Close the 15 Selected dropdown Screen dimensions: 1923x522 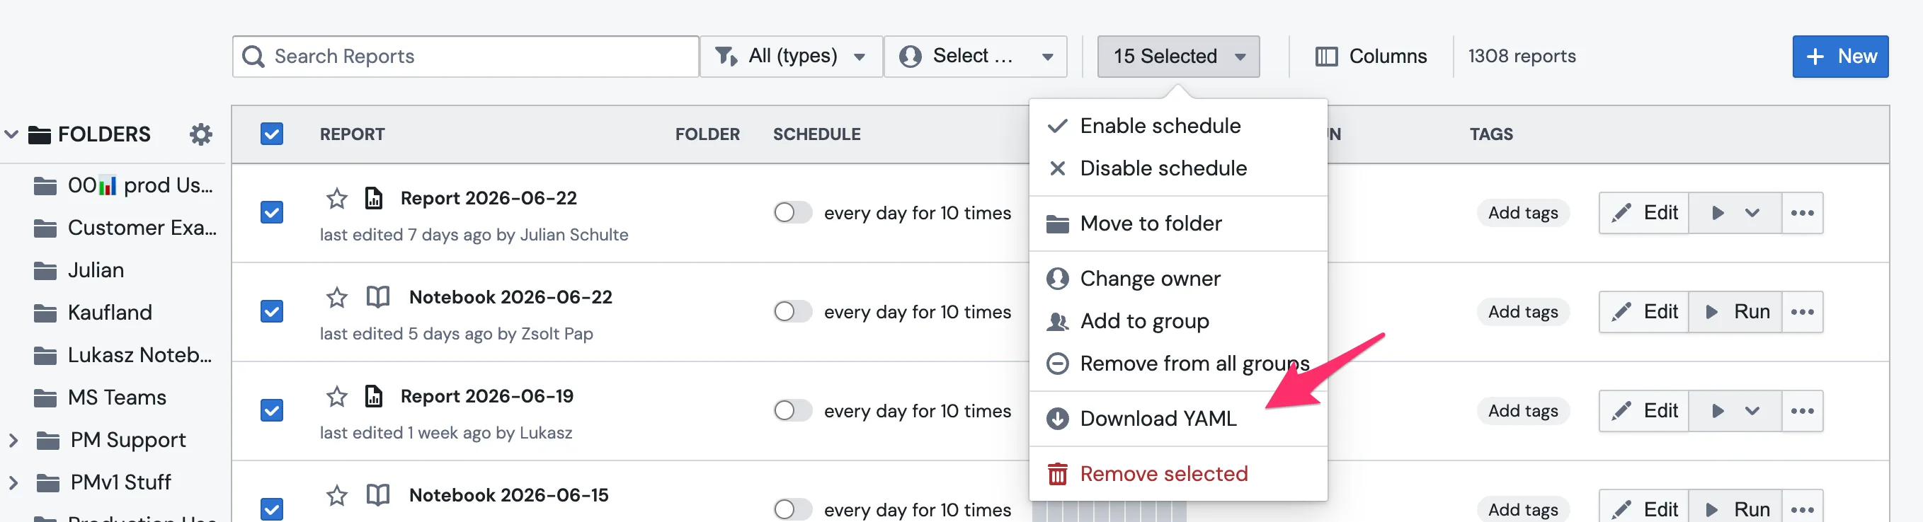tap(1179, 57)
